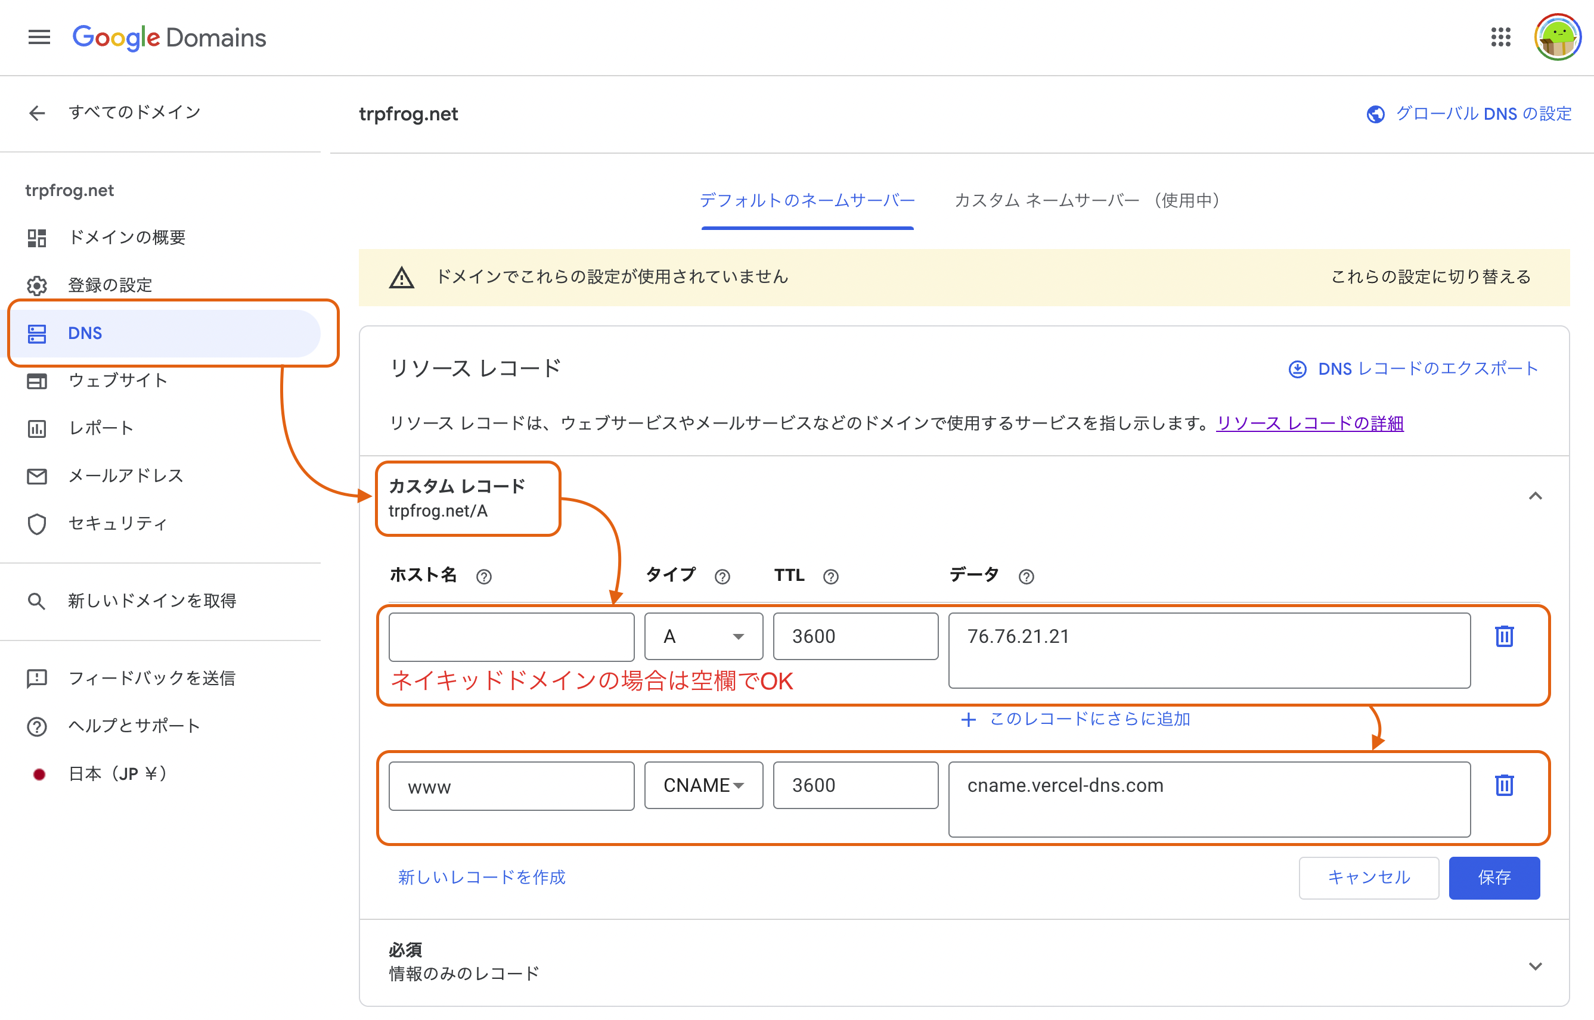
Task: Click the blue 保存 button
Action: (1493, 877)
